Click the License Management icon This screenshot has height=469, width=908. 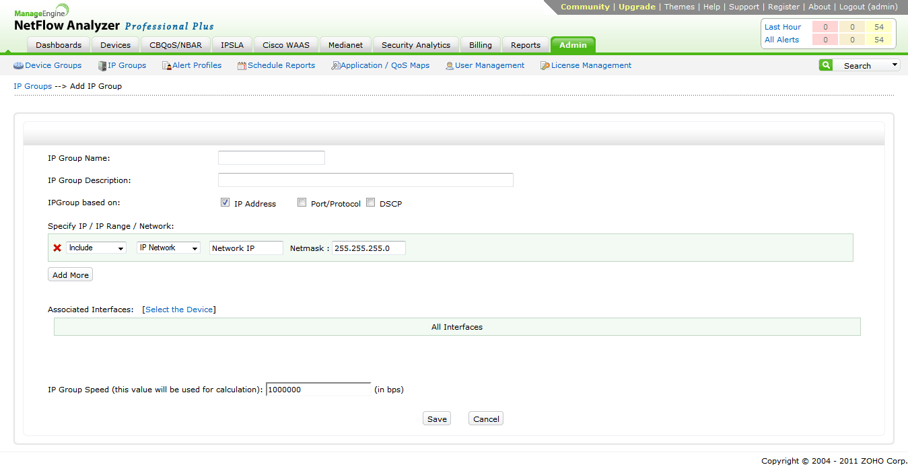(x=545, y=65)
